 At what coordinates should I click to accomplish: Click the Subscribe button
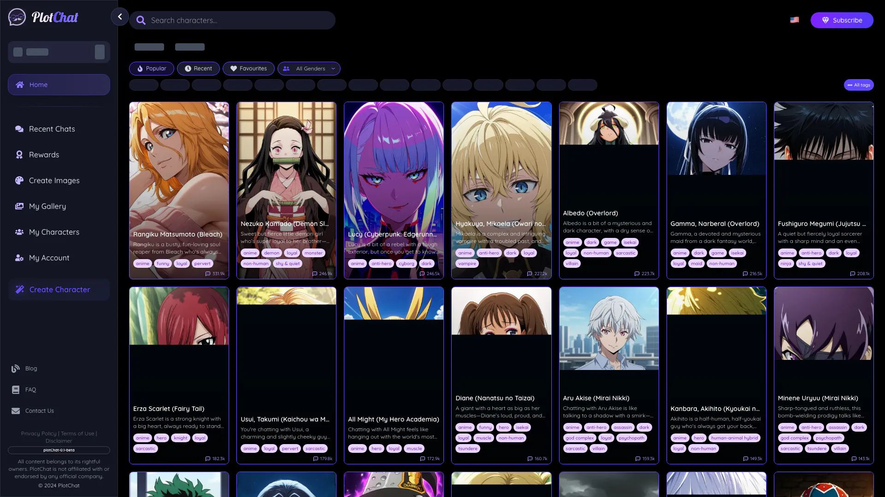click(842, 20)
